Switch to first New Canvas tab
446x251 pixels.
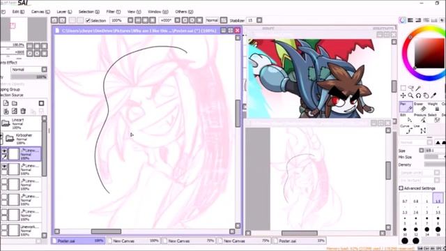pyautogui.click(x=134, y=241)
